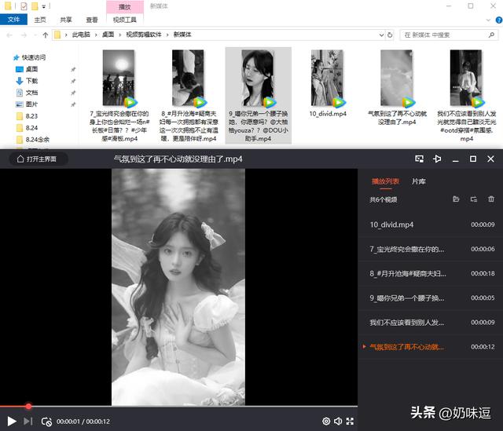Delete playlist with the trash icon
The height and width of the screenshot is (431, 503).
[x=491, y=199]
